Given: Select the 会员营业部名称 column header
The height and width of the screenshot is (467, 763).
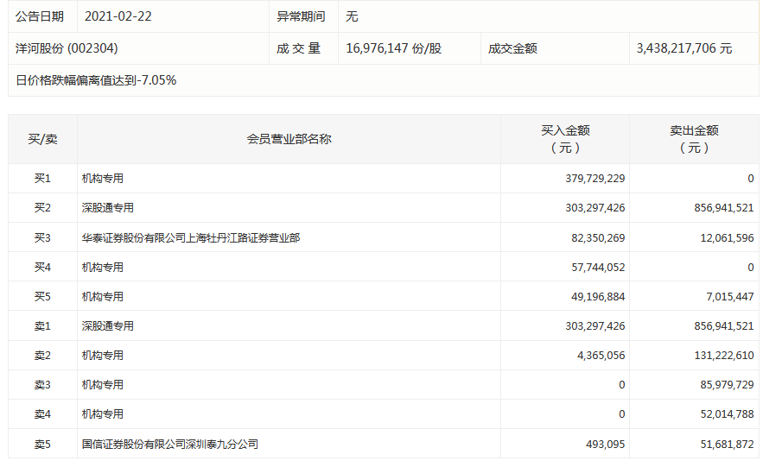Looking at the screenshot, I should pos(289,139).
